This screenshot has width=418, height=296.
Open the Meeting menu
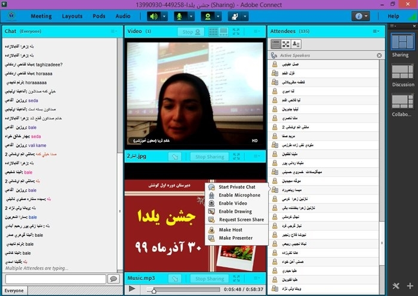41,16
